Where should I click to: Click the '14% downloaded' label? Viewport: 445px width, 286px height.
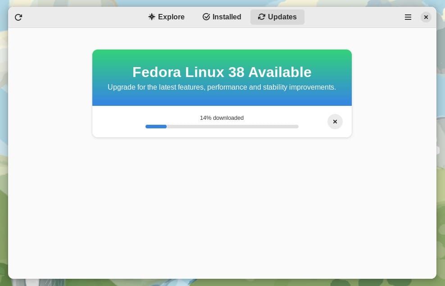coord(222,118)
